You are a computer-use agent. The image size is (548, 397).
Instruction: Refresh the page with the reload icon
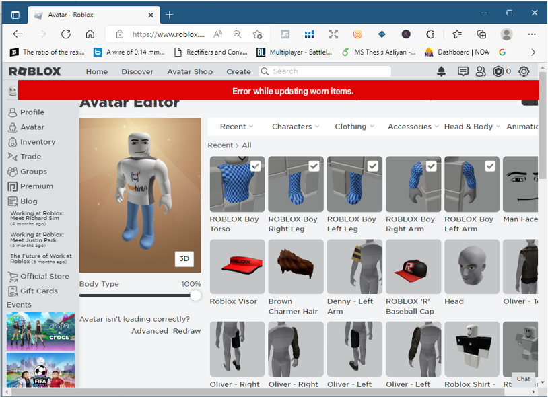coord(66,34)
